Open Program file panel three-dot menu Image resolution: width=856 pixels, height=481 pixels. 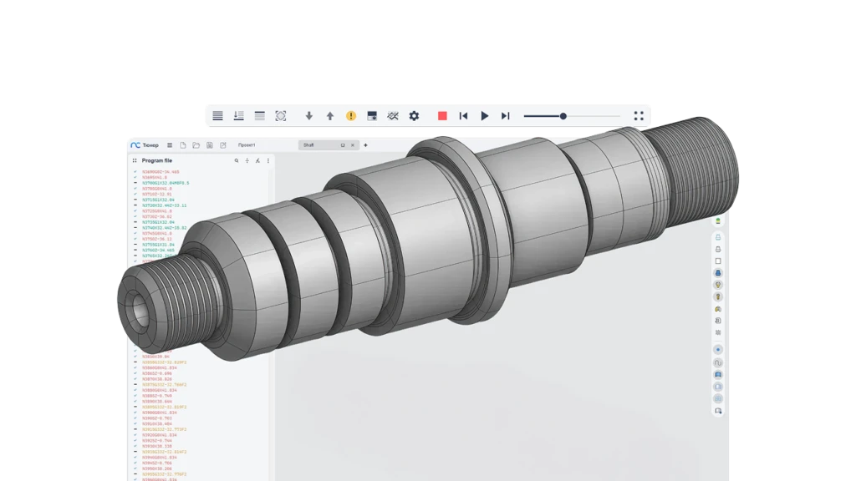(x=268, y=160)
